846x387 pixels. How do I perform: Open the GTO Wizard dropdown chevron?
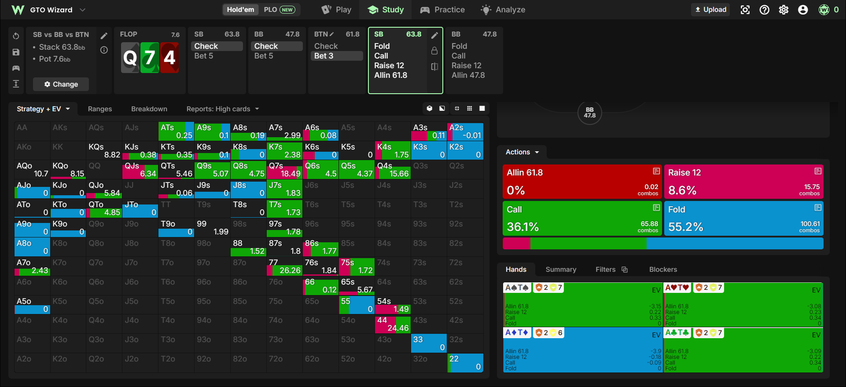[82, 10]
